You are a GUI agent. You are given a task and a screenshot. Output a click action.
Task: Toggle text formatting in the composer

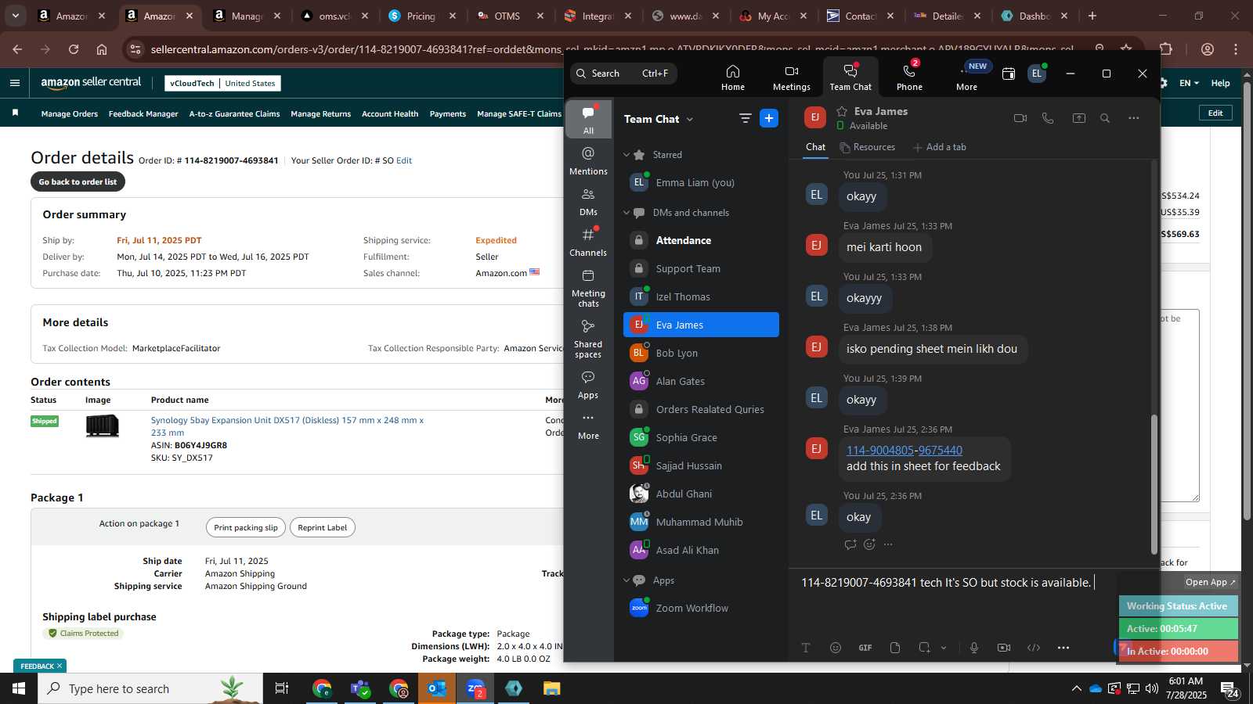tap(806, 648)
